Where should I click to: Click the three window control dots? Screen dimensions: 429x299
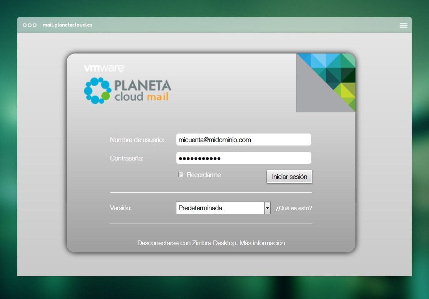click(x=30, y=25)
